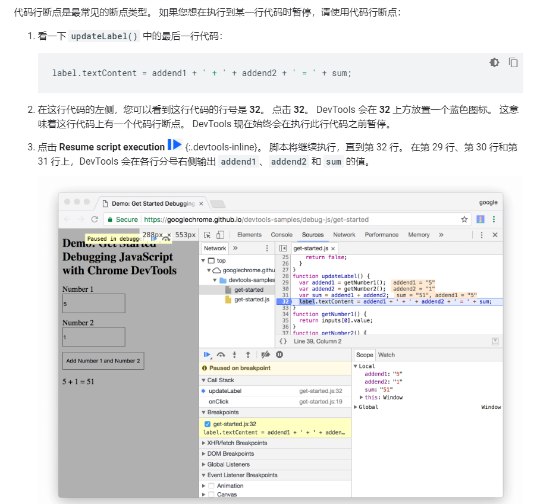Step out of current function
Viewport: 534px width, 504px height.
(x=248, y=355)
